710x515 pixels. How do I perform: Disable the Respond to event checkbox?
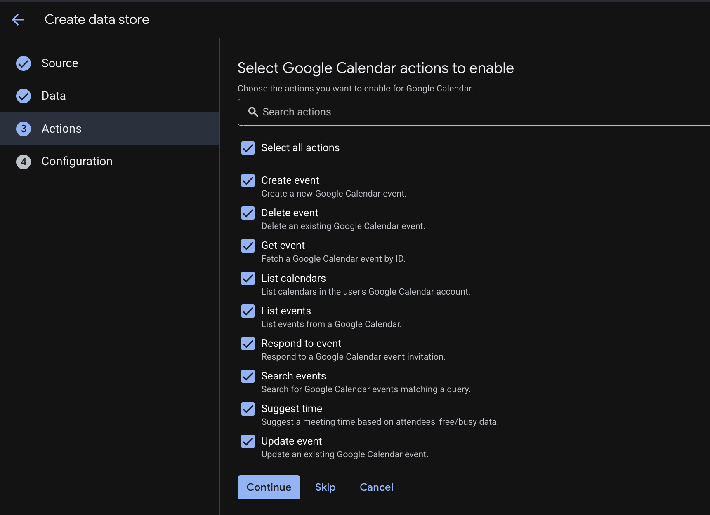248,344
